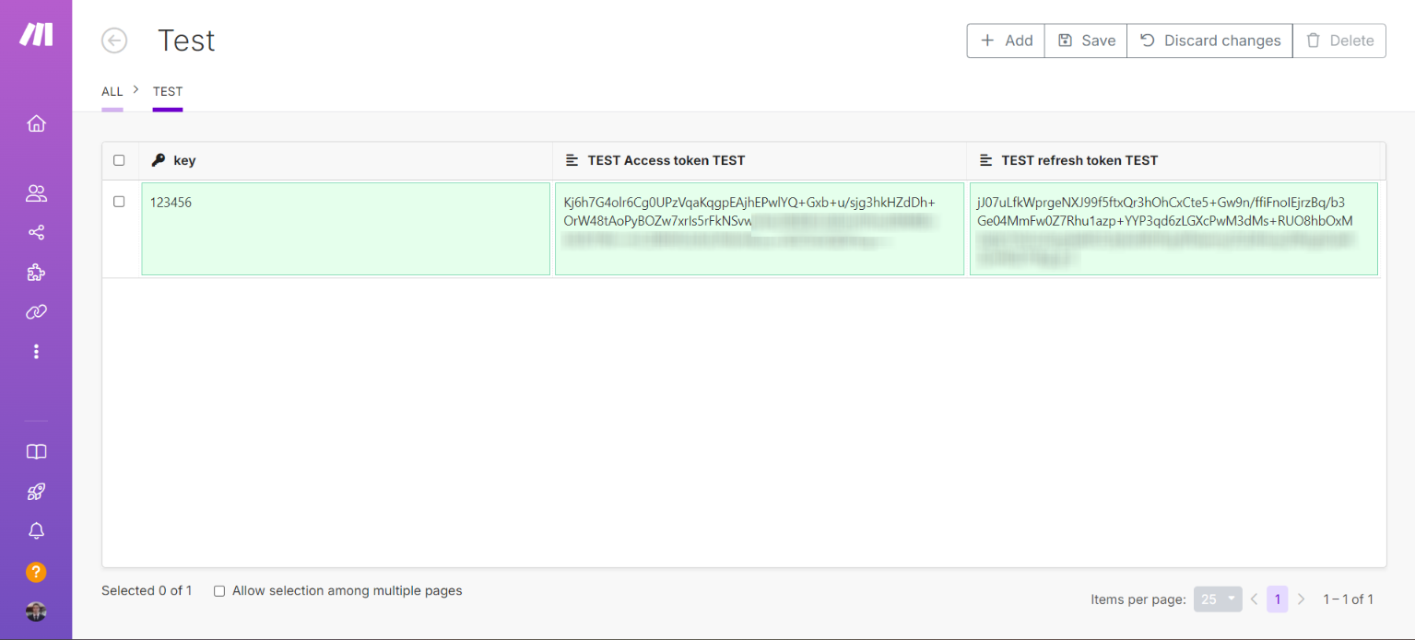
Task: Go to next page chevron
Action: (x=1301, y=599)
